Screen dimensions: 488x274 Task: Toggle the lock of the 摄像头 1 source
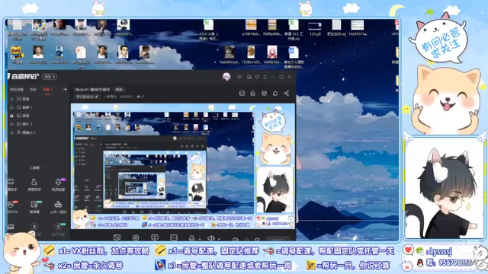(11, 132)
